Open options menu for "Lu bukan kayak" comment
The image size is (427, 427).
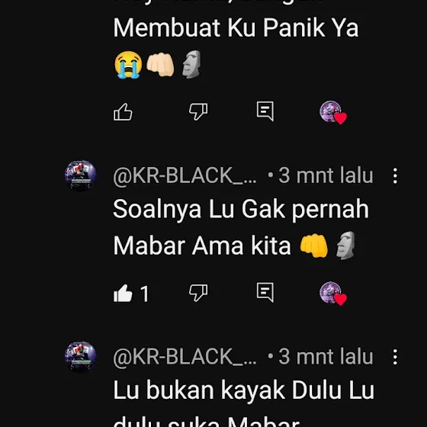tap(395, 357)
